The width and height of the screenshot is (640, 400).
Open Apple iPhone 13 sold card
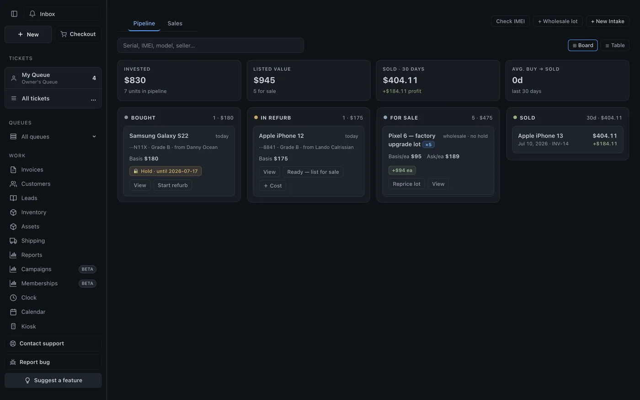coord(567,139)
